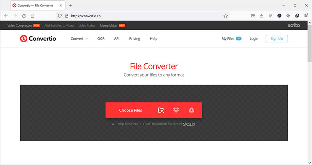
Task: Open the OCR menu item
Action: click(101, 38)
